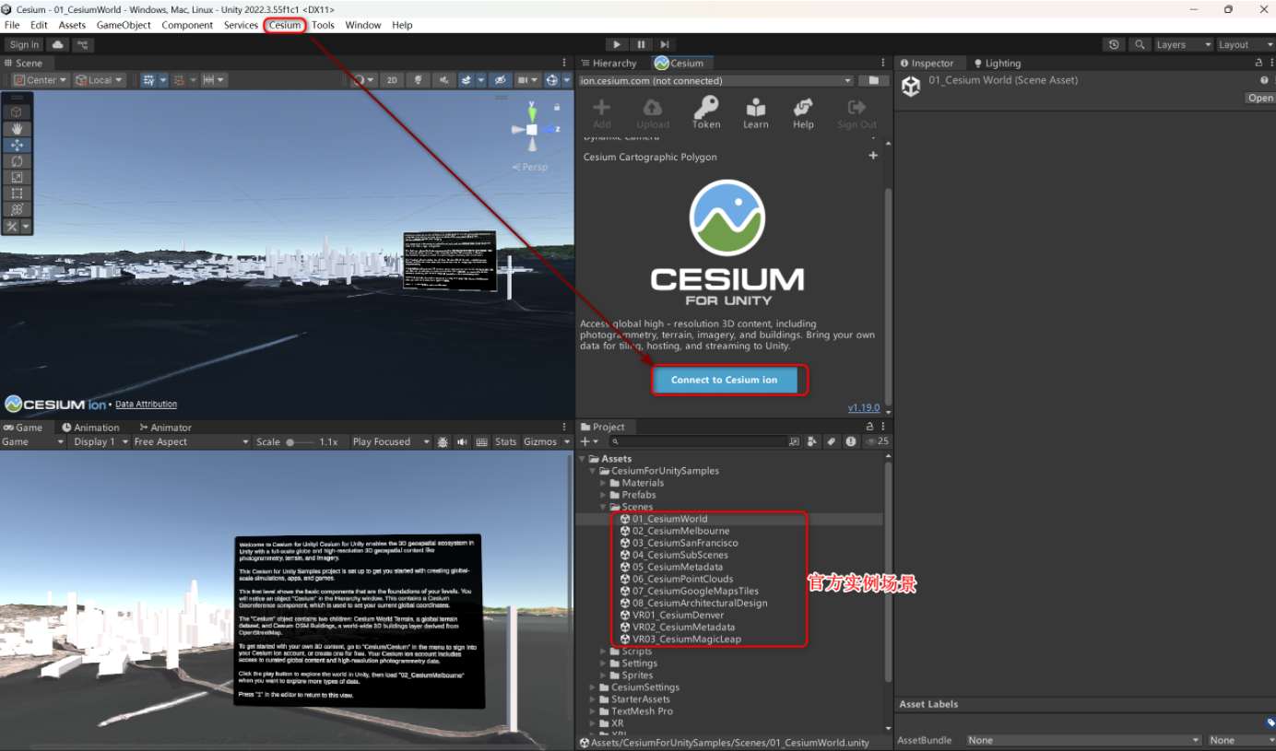This screenshot has width=1276, height=751.
Task: Open the Data Attribution link
Action: coord(146,404)
